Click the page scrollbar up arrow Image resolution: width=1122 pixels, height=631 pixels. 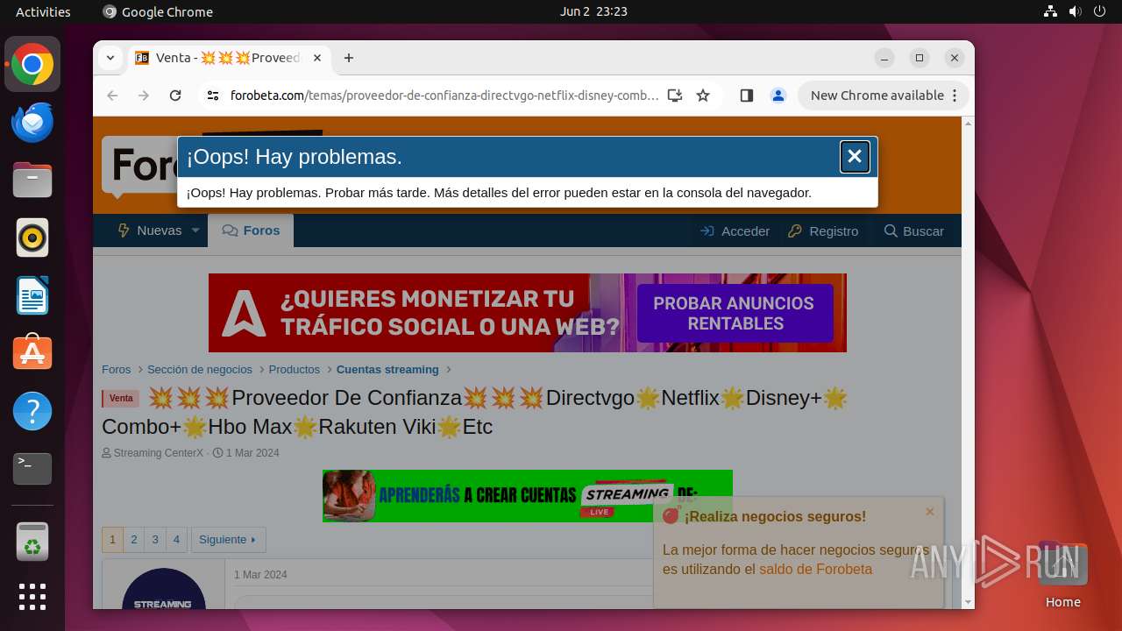(968, 124)
